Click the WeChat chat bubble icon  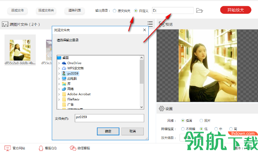73,148
